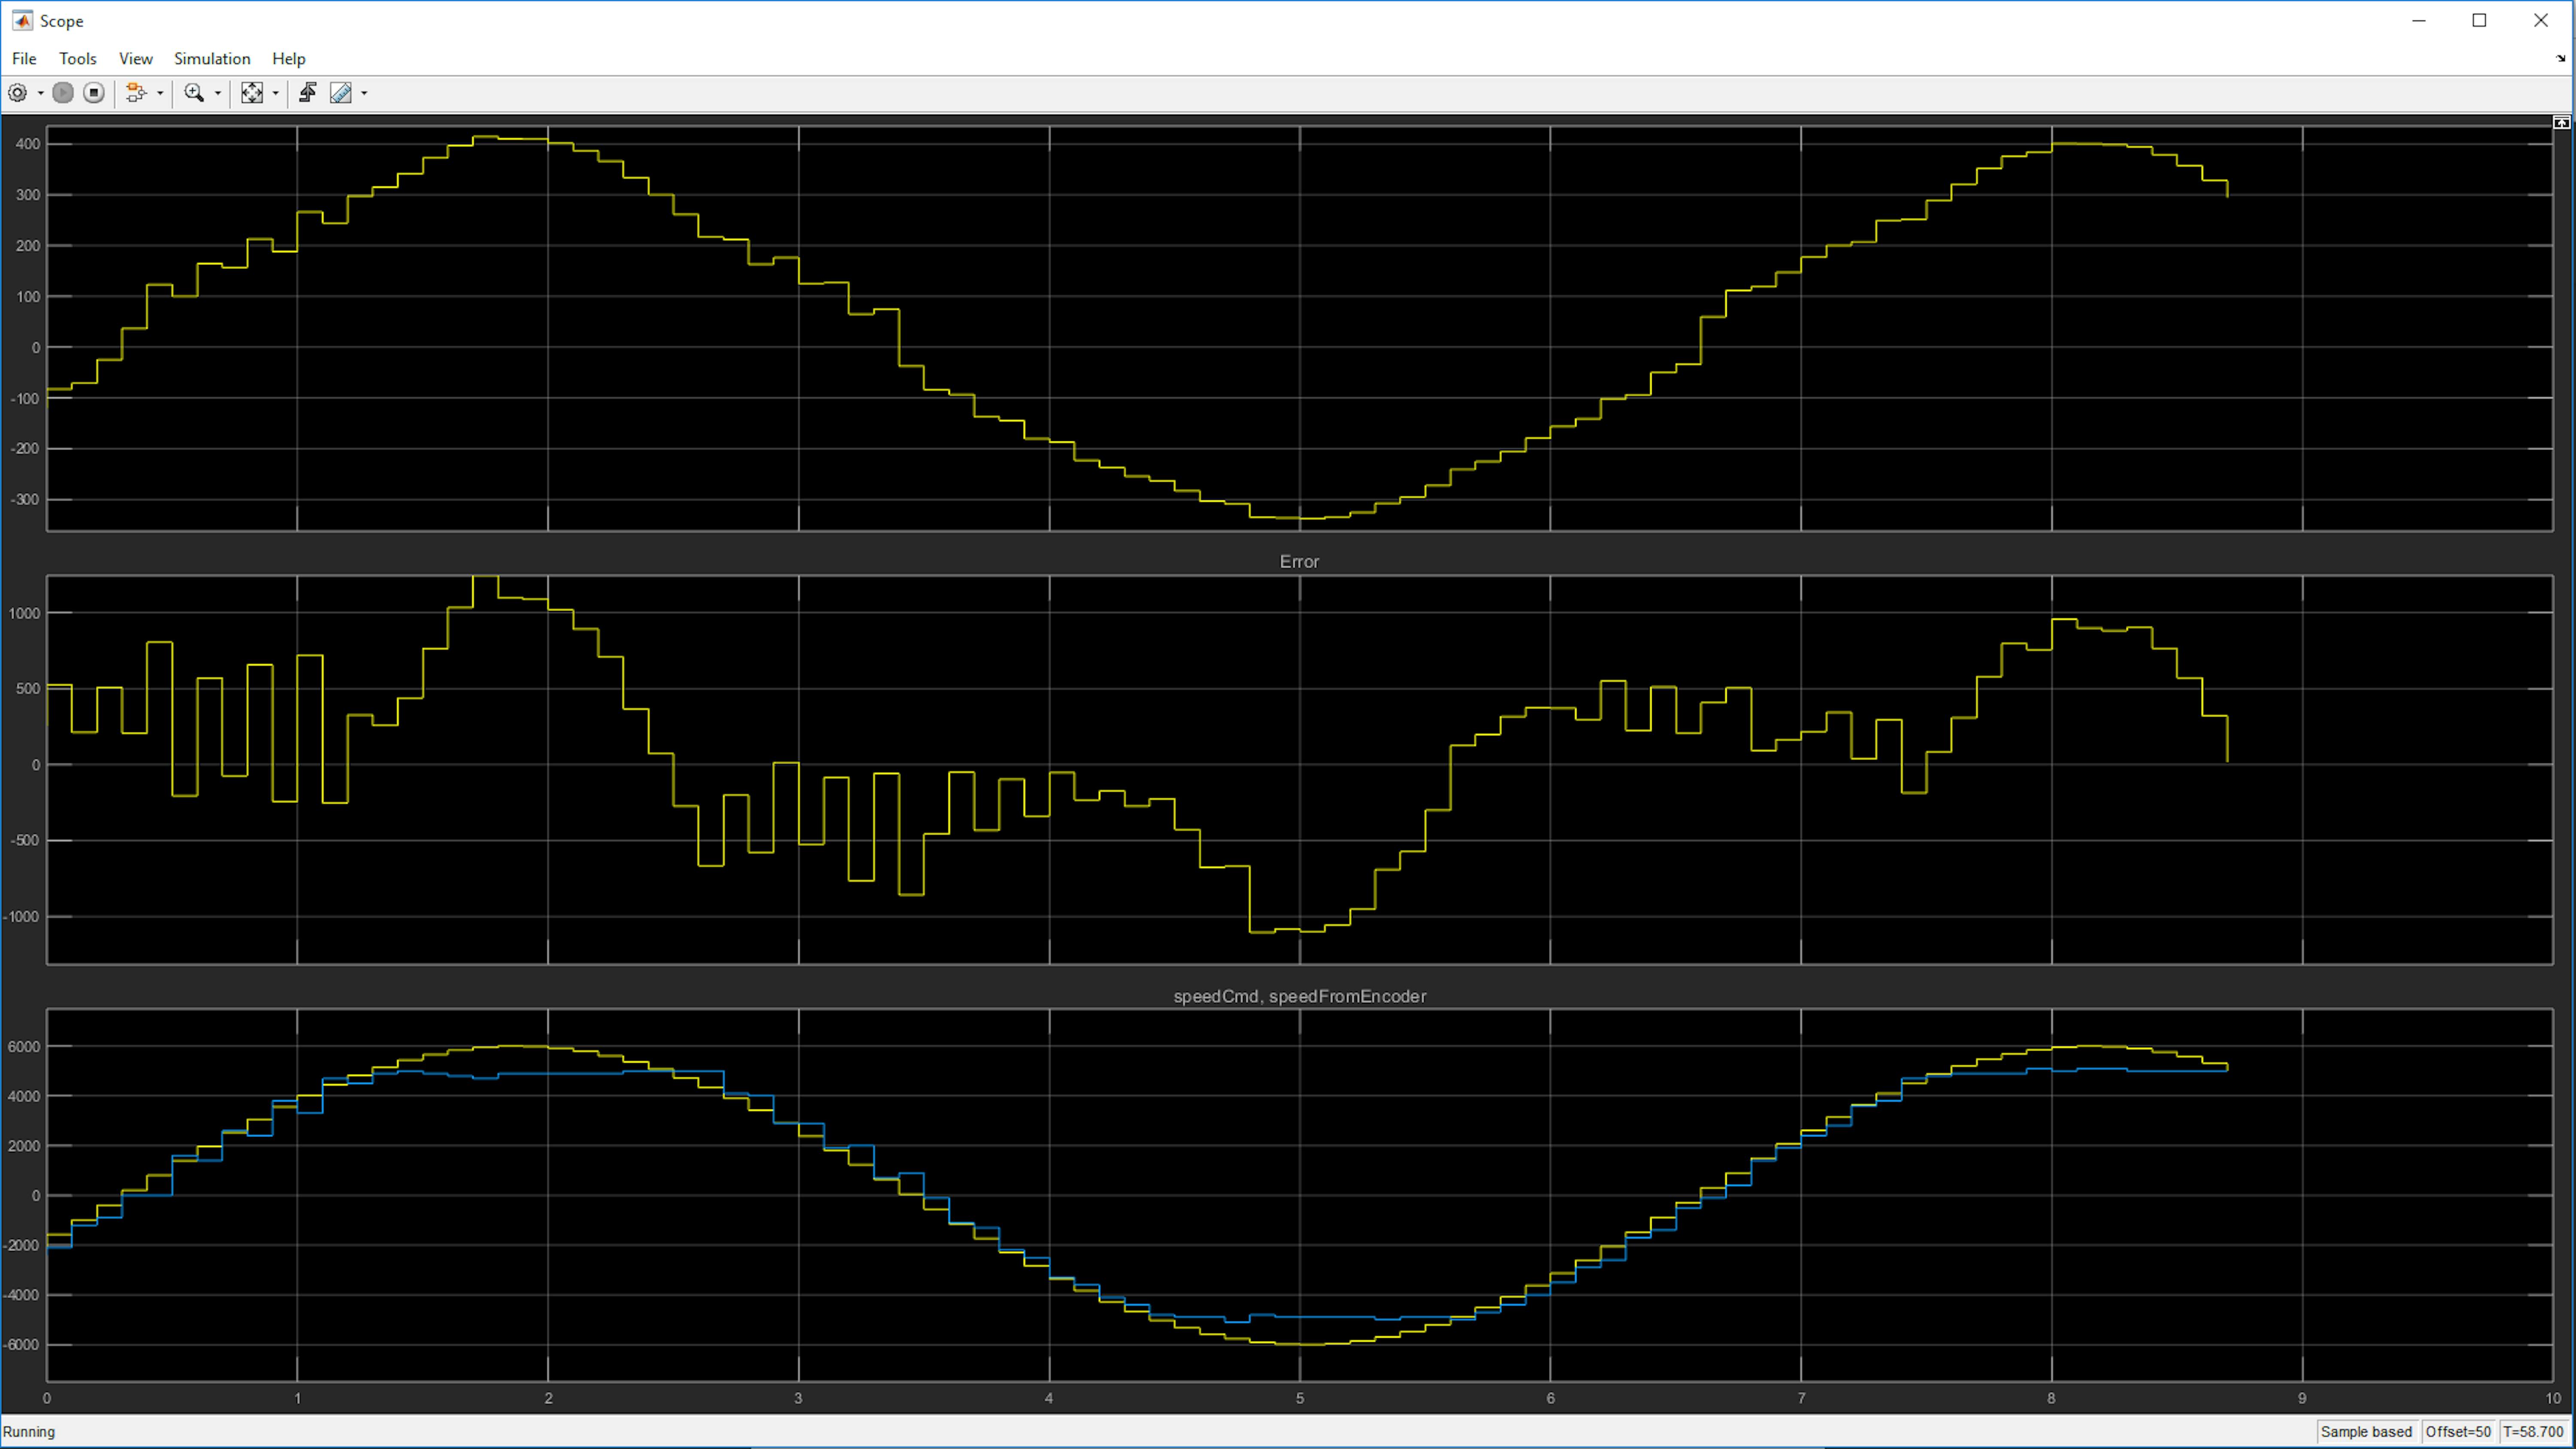Viewport: 2576px width, 1449px height.
Task: Activate the Cursor Measurements ruler icon
Action: 341,93
